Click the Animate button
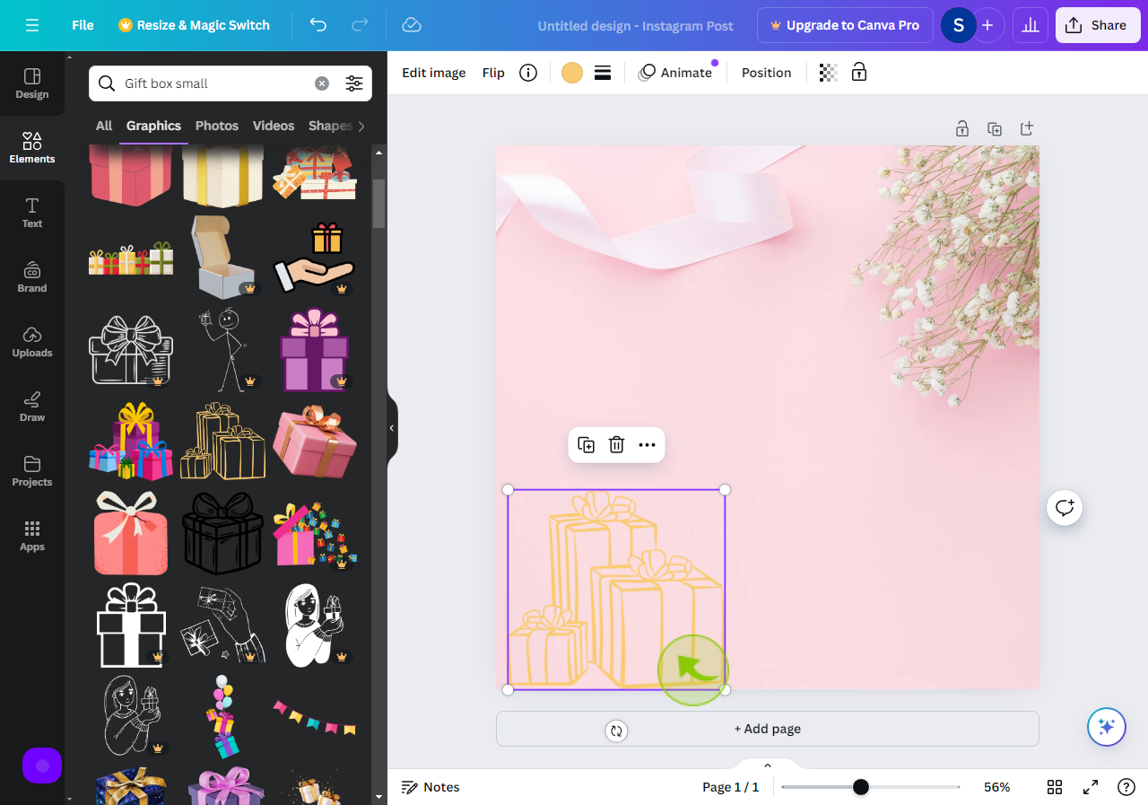 675,73
